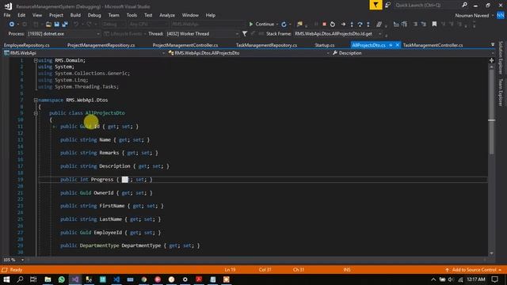This screenshot has width=507, height=285.
Task: Switch to TaskManagementRepository.cs tab
Action: click(x=266, y=45)
